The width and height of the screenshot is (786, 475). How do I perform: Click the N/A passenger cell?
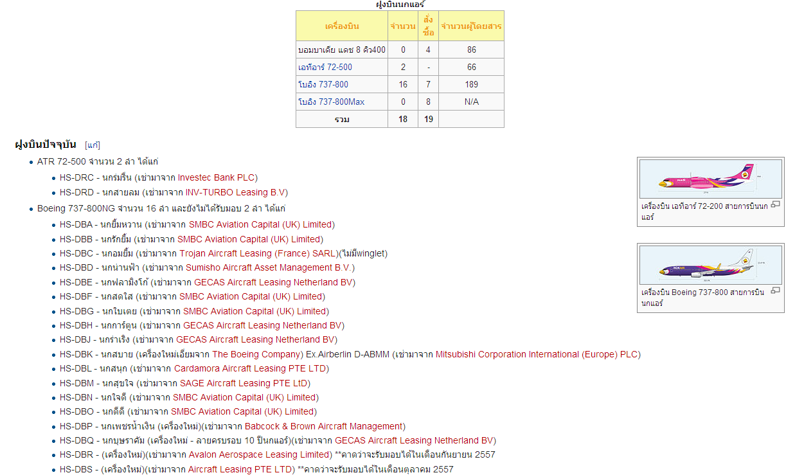[x=471, y=102]
